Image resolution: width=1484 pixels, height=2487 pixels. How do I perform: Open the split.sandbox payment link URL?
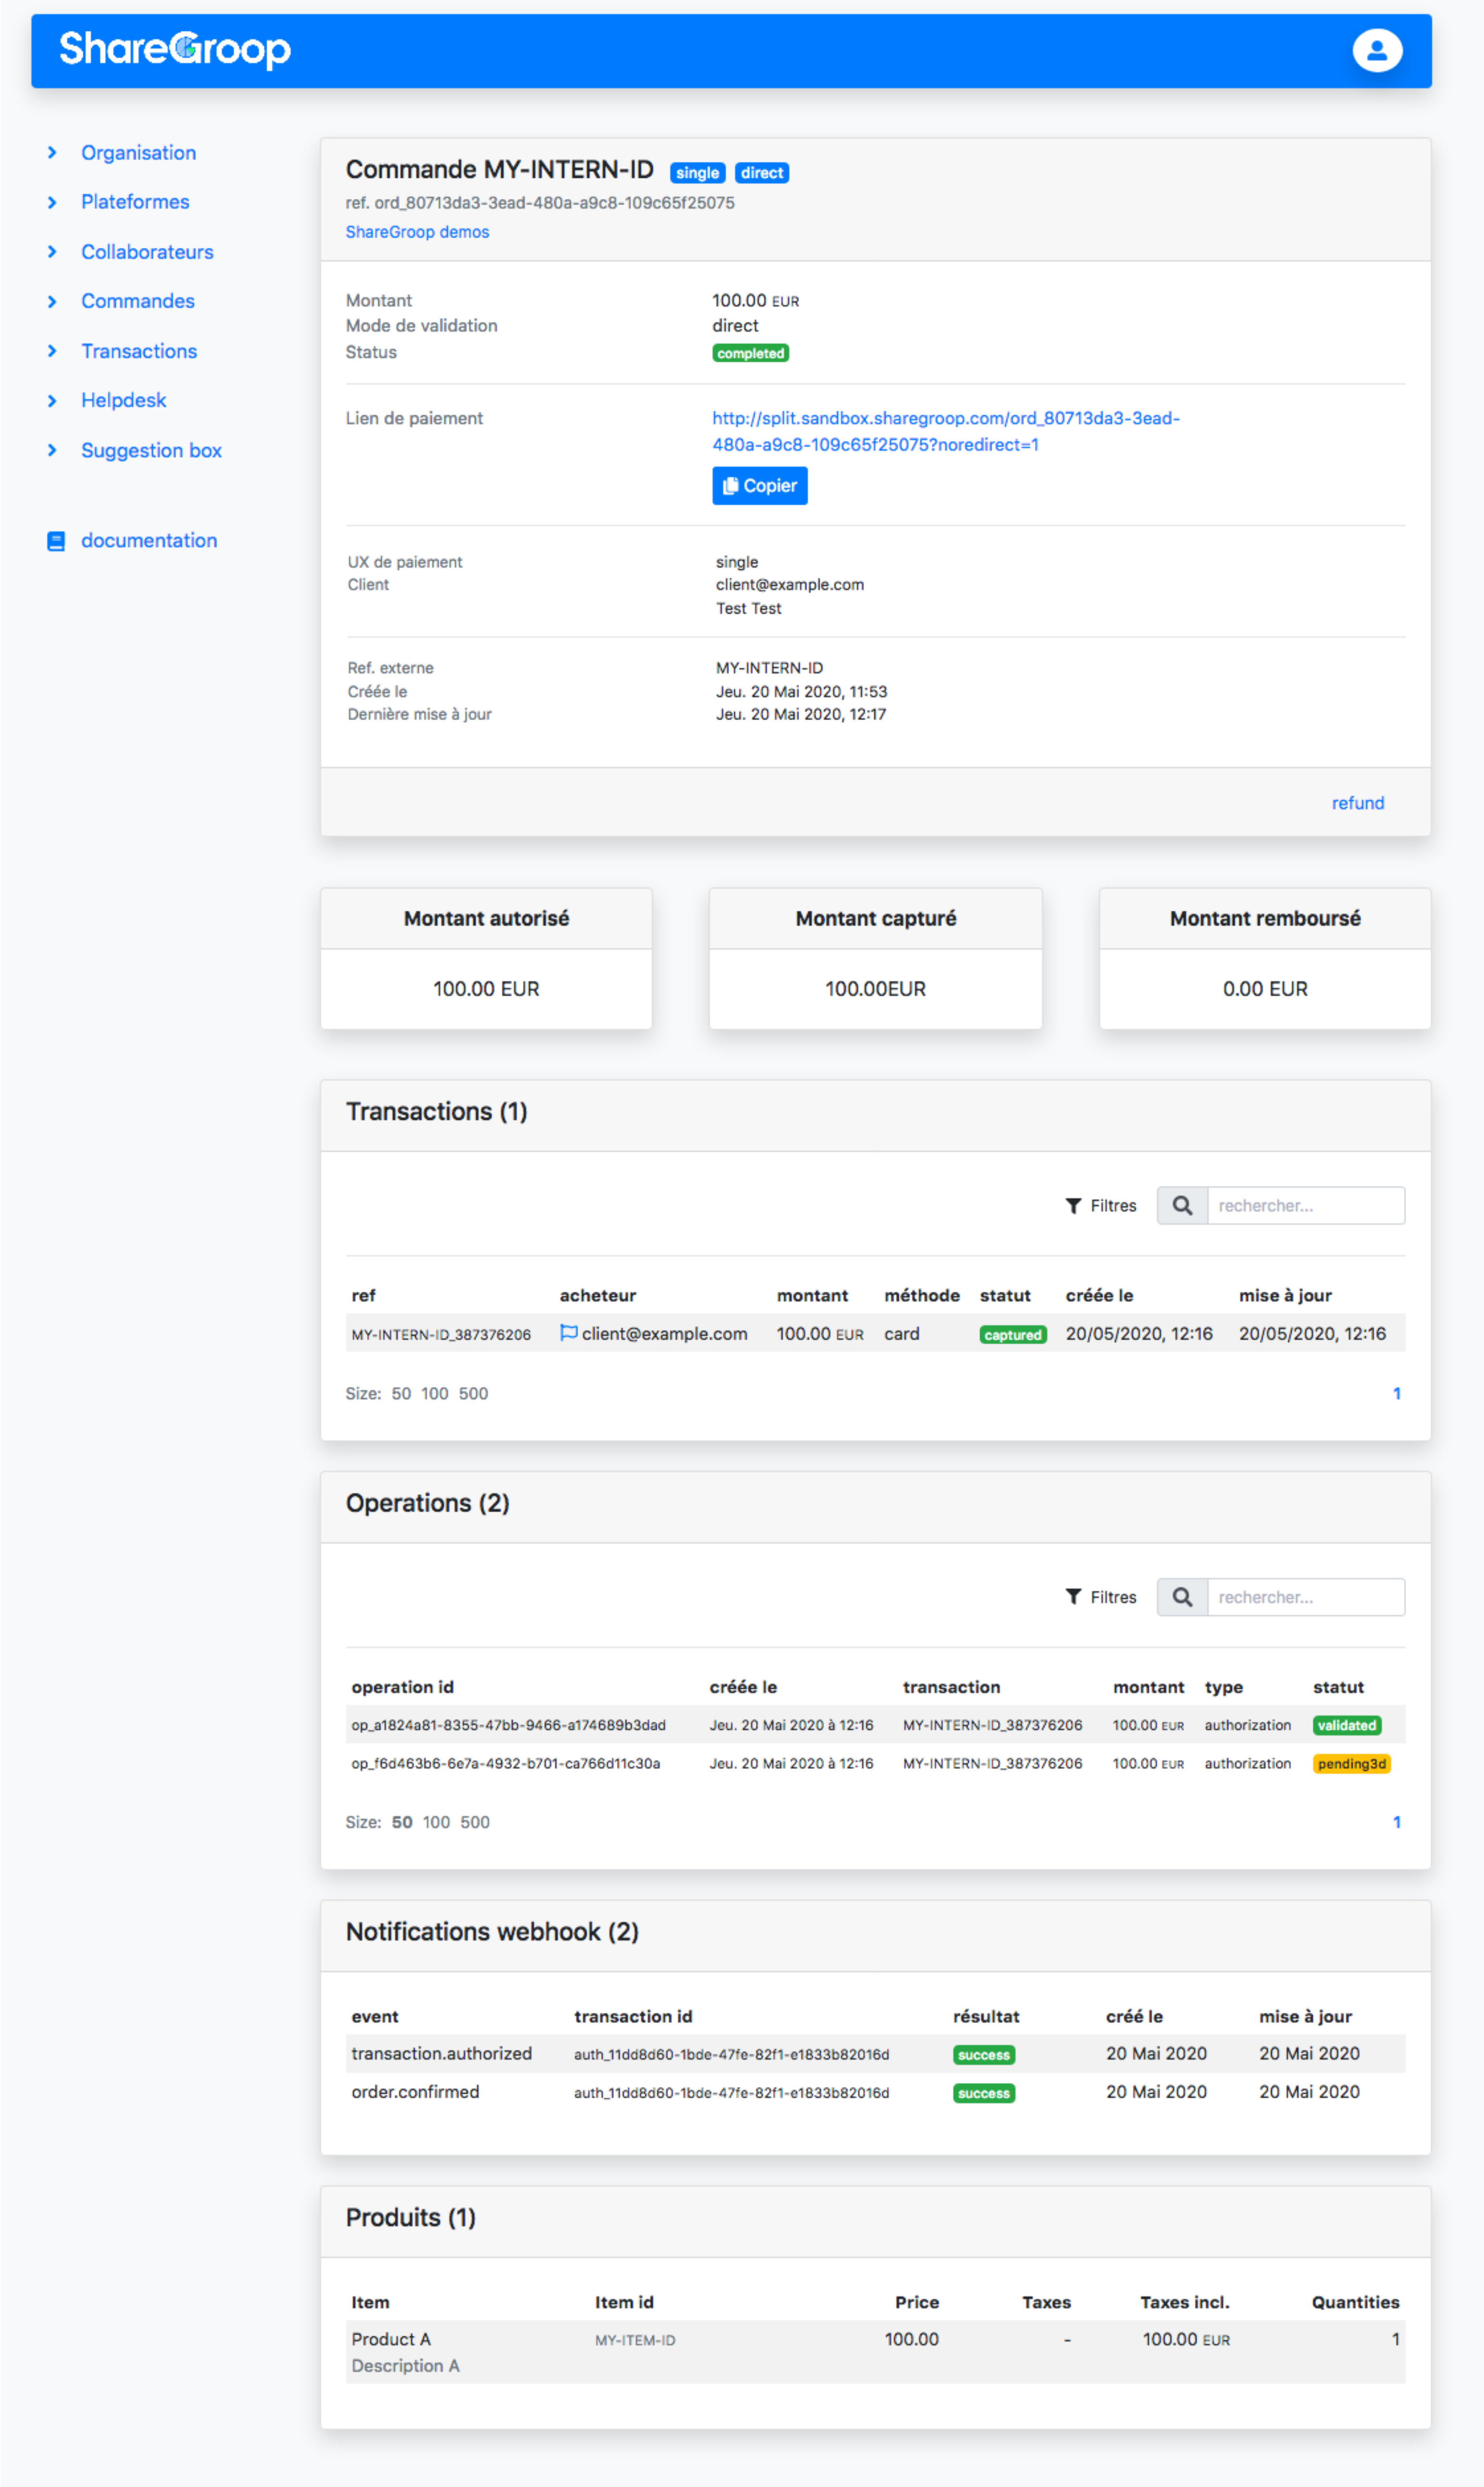pos(945,431)
